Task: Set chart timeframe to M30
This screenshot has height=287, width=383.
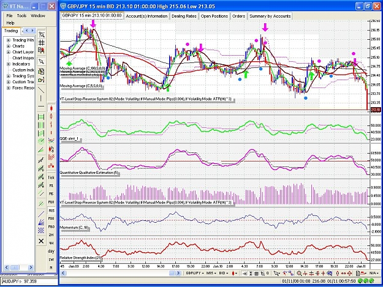Action: 51,218
